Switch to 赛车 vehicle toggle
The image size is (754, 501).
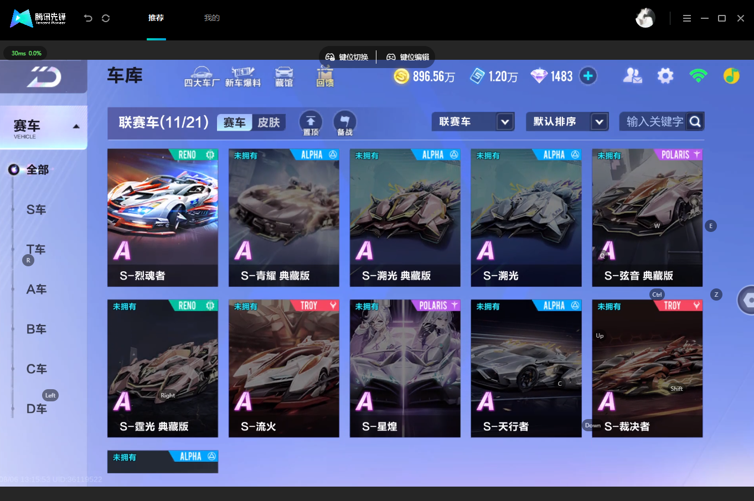[235, 122]
